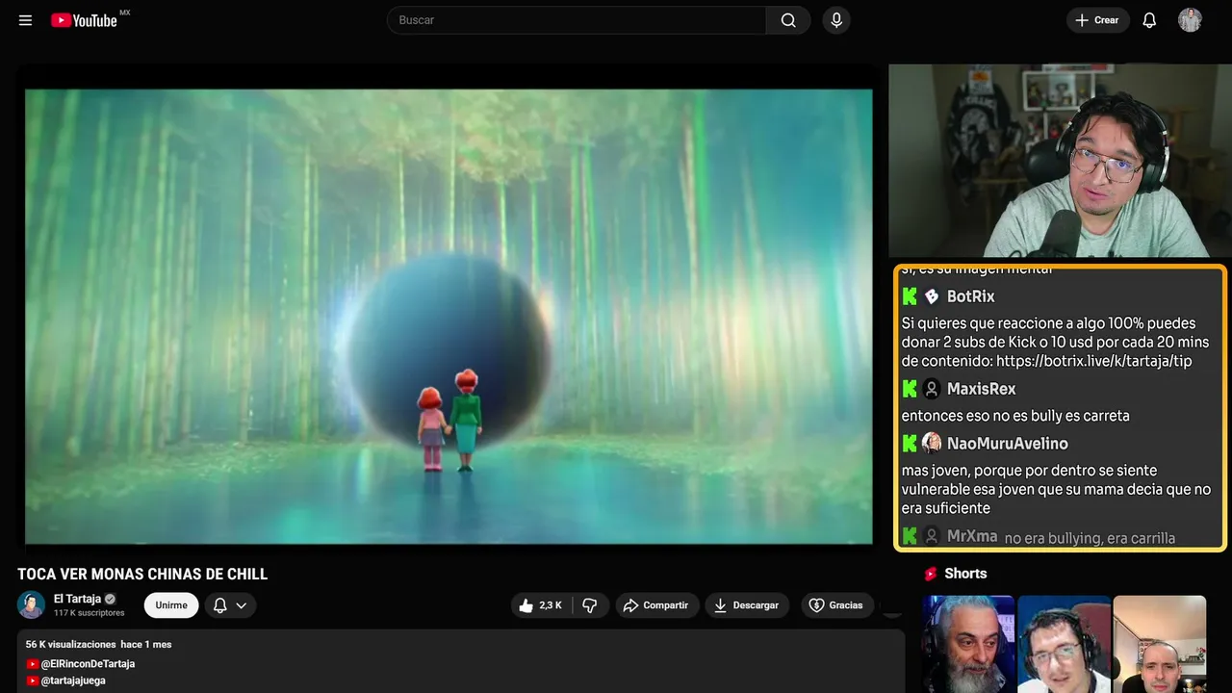Click the message 'no era bullying, era carrilla'
The height and width of the screenshot is (693, 1232).
1090,538
